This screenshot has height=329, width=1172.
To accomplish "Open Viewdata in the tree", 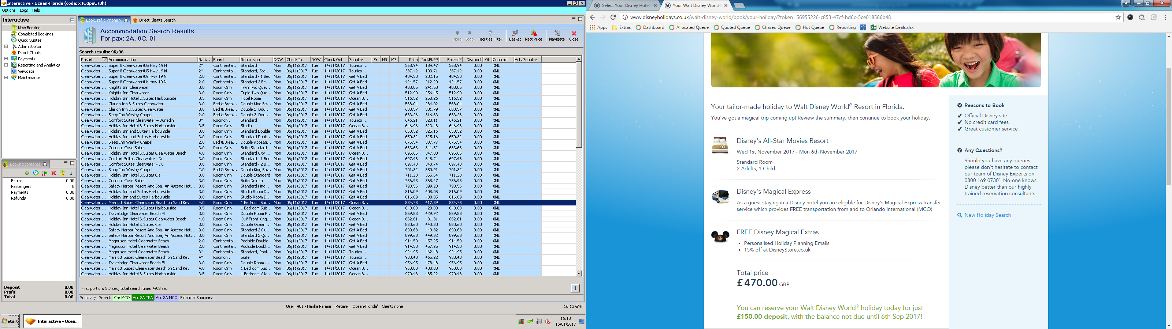I will pos(26,71).
